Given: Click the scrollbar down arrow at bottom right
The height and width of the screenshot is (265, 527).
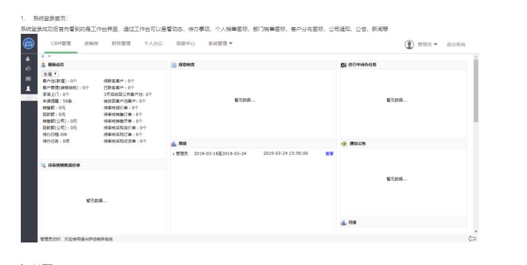Looking at the screenshot, I should pyautogui.click(x=476, y=231).
